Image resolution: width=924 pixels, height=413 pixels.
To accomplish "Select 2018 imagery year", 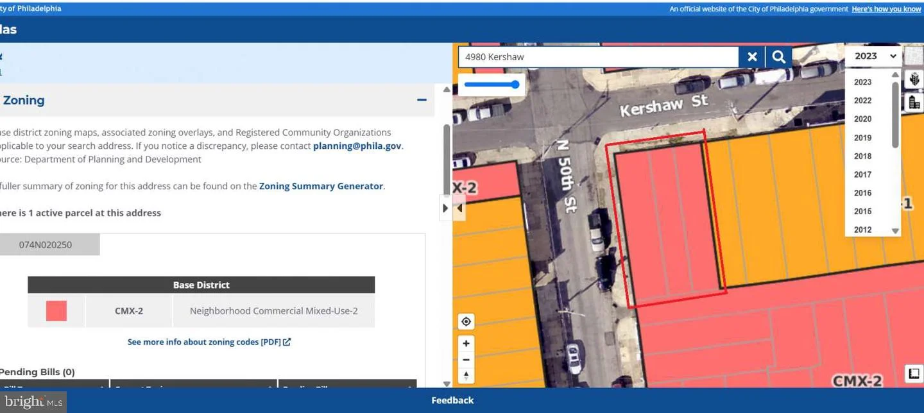I will point(862,156).
